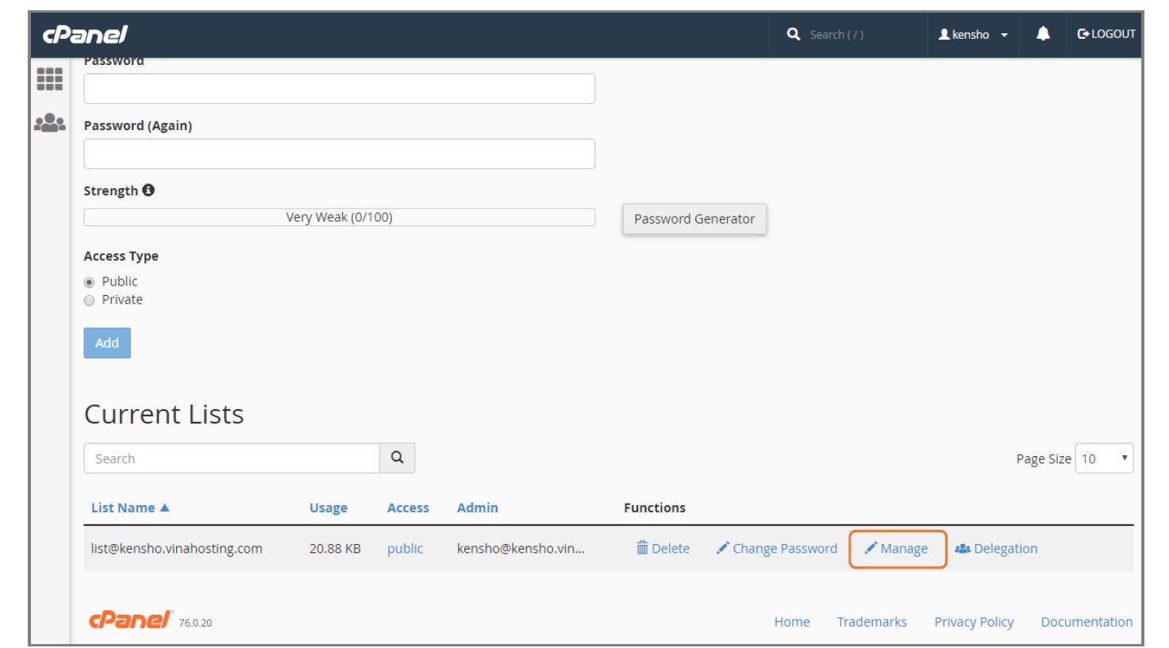Select the Public access type
1169x648 pixels.
point(89,282)
